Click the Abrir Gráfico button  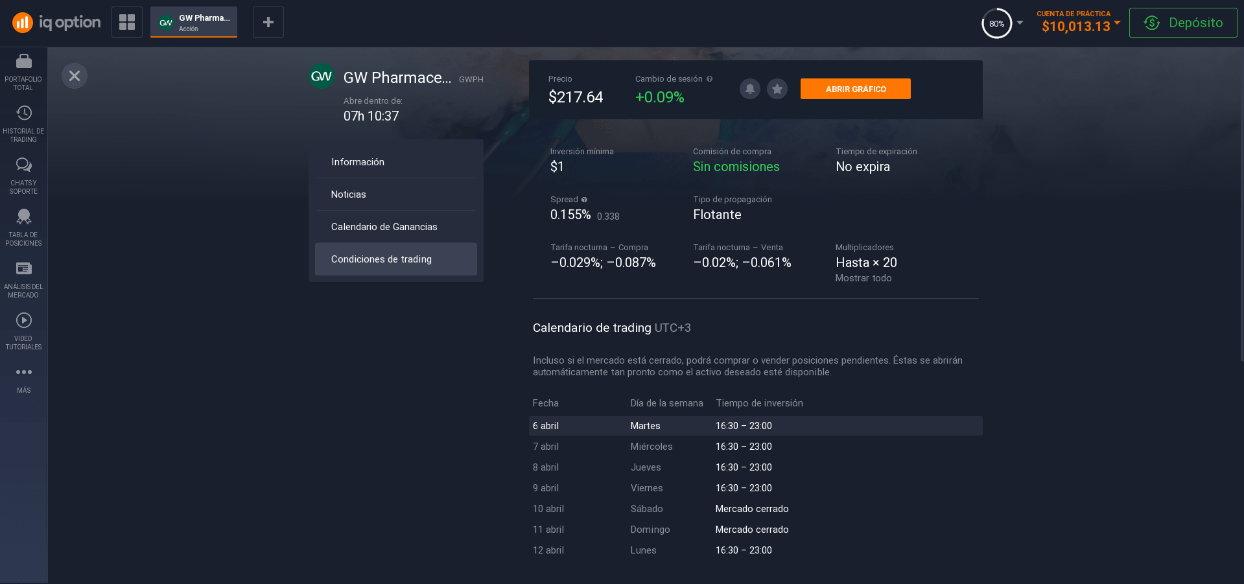pyautogui.click(x=855, y=89)
